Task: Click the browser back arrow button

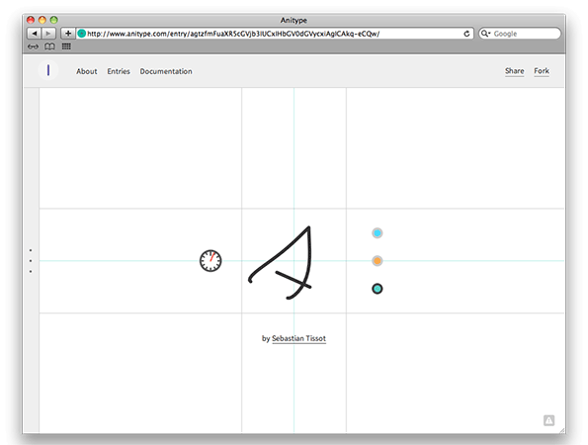Action: pyautogui.click(x=35, y=34)
